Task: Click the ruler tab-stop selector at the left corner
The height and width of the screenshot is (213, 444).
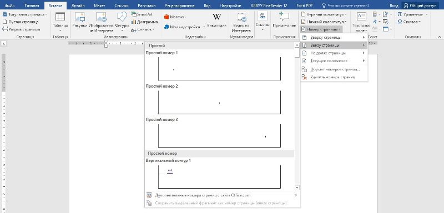Action: (4, 43)
